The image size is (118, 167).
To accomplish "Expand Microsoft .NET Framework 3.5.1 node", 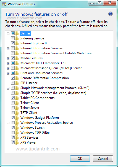I will tap(8, 63).
